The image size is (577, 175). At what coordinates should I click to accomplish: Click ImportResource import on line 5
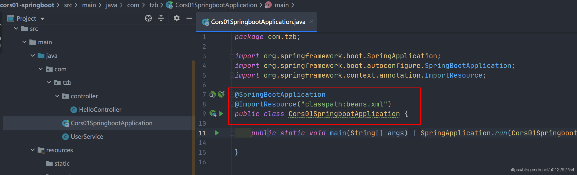tap(453, 75)
